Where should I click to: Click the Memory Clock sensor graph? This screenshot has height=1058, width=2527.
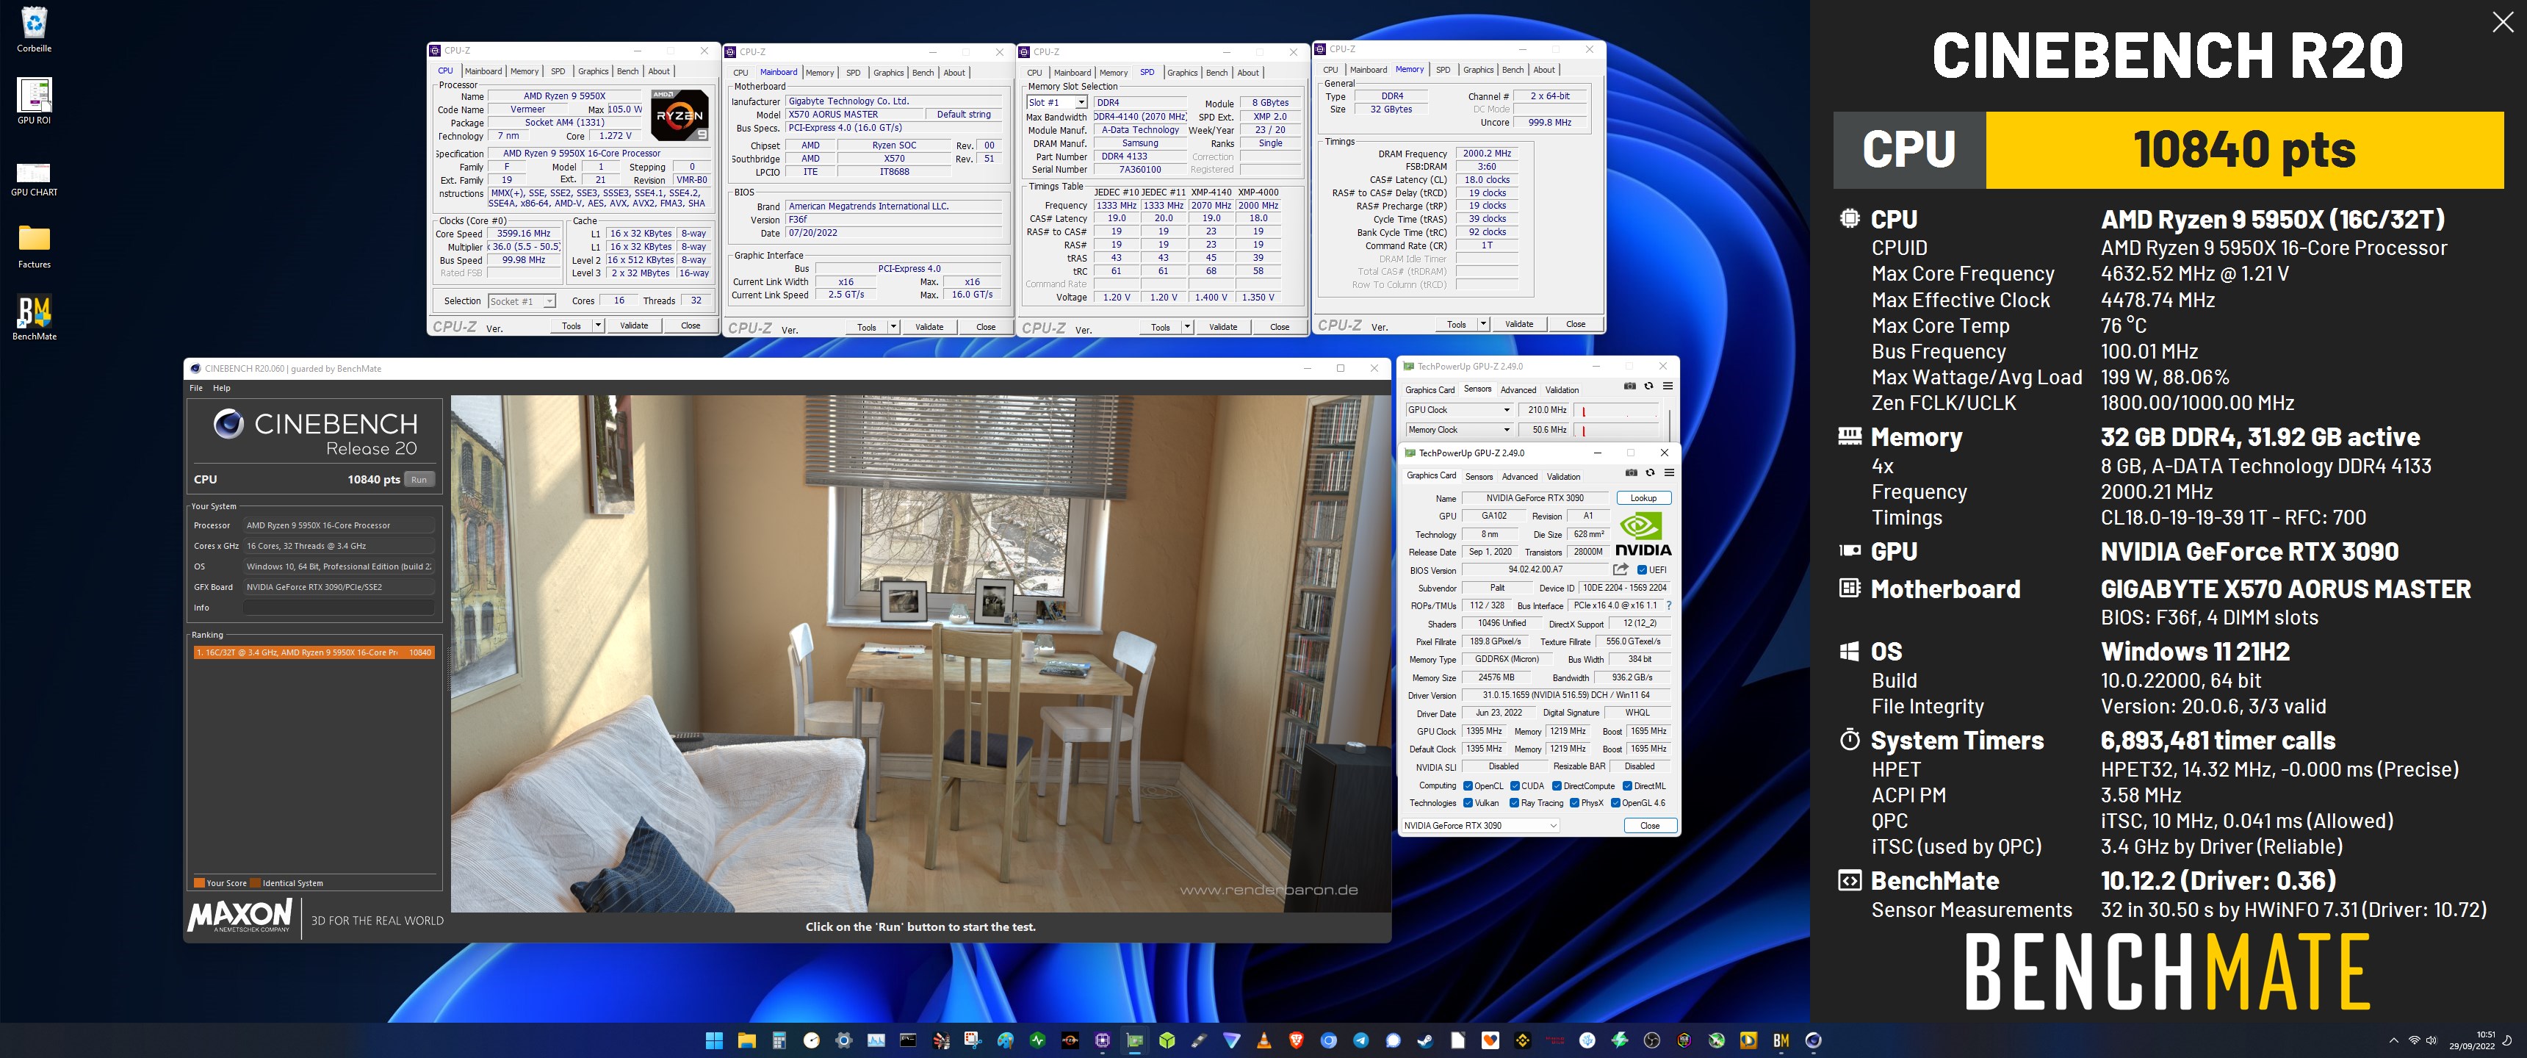[x=1618, y=430]
